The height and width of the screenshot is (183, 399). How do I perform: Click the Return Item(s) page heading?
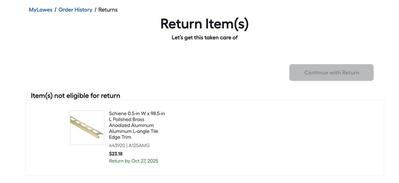click(x=204, y=24)
